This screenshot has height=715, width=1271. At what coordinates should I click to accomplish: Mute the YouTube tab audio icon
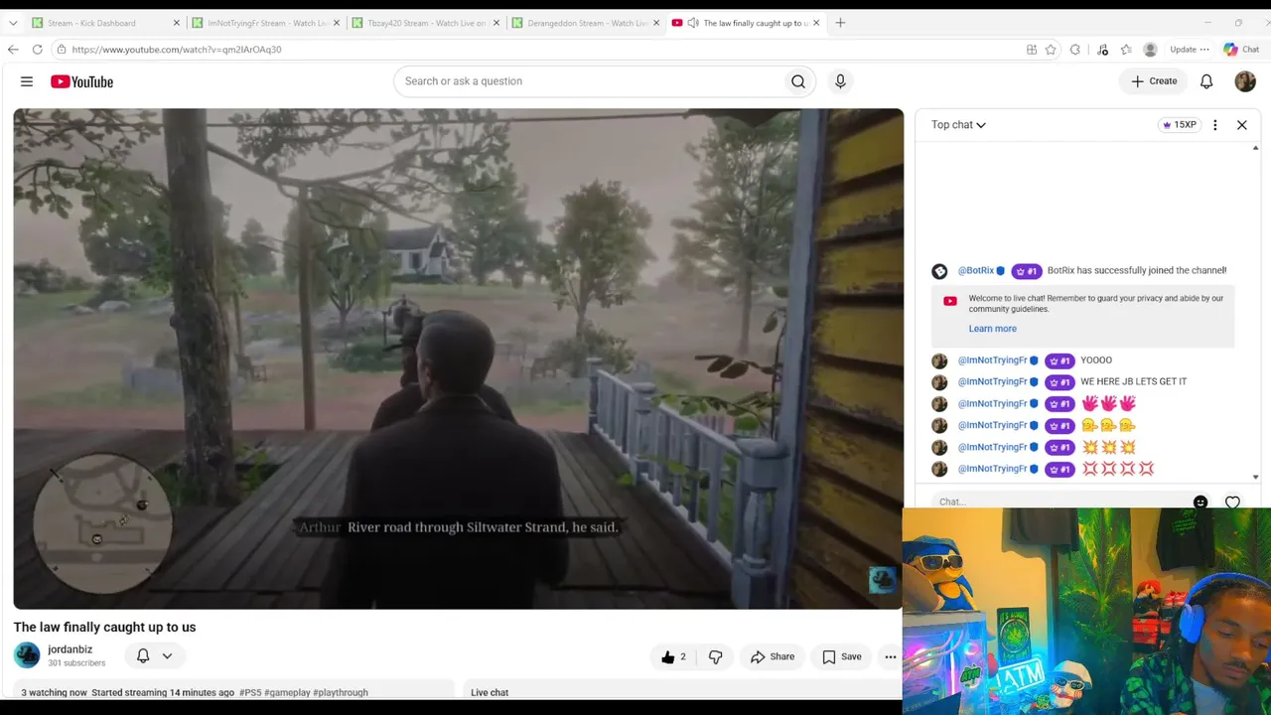click(692, 23)
